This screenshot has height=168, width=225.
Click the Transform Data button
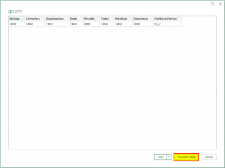186,157
